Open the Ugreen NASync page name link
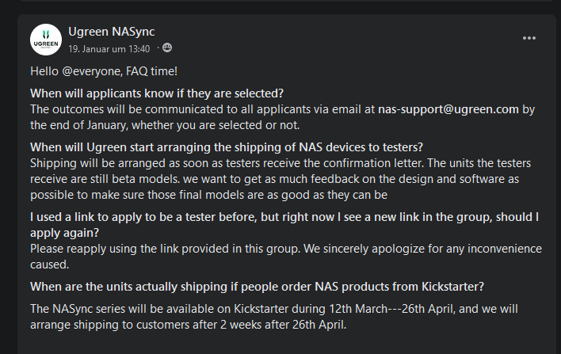The width and height of the screenshot is (561, 354). (112, 32)
